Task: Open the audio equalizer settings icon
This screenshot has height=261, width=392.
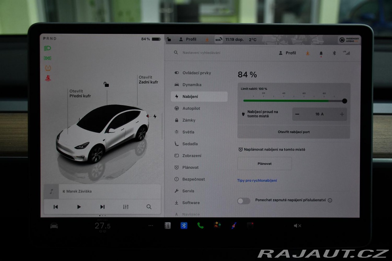Action: 126,207
